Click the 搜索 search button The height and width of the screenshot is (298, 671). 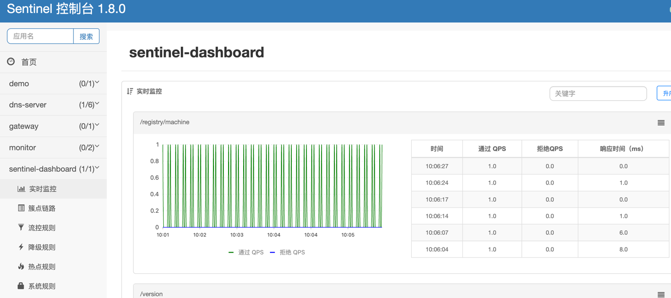coord(86,36)
